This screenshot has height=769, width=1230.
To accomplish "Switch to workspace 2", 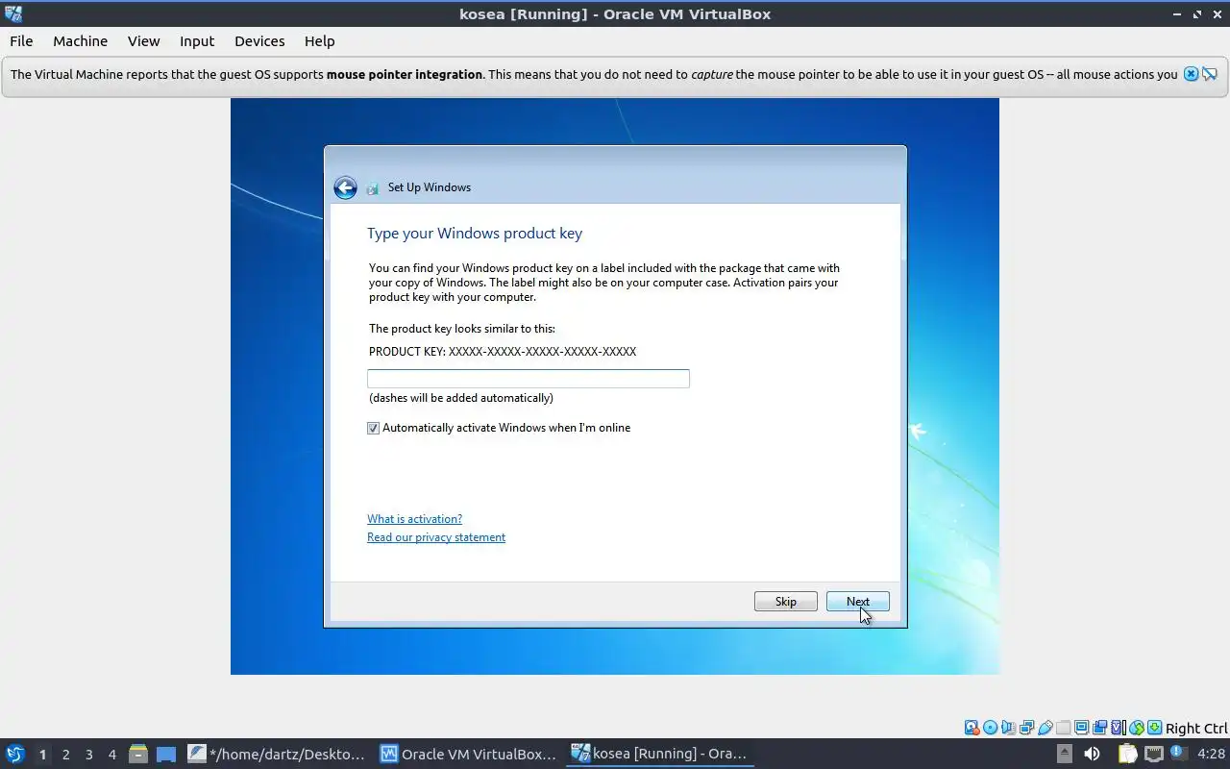I will [x=65, y=755].
